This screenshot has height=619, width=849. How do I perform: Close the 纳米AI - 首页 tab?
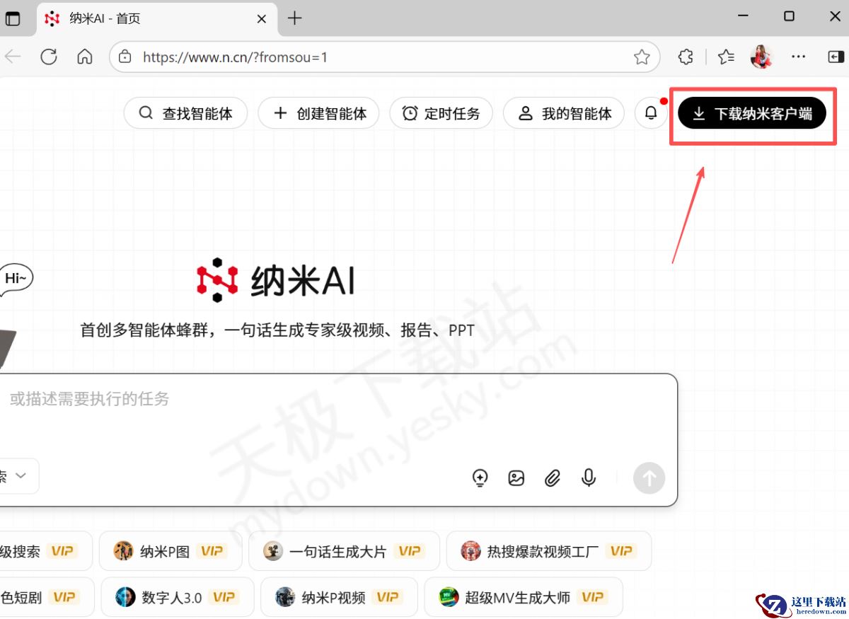tap(261, 19)
